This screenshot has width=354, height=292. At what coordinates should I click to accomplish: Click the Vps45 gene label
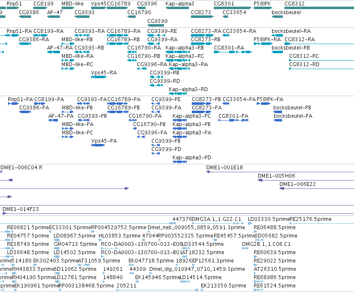tap(99, 4)
